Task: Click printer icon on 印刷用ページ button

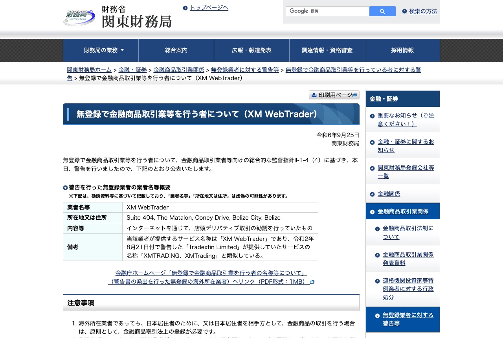Action: click(314, 95)
